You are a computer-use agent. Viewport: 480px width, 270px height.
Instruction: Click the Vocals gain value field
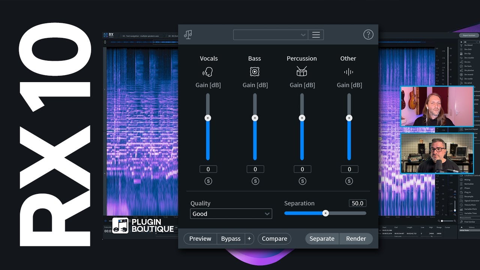coord(208,169)
